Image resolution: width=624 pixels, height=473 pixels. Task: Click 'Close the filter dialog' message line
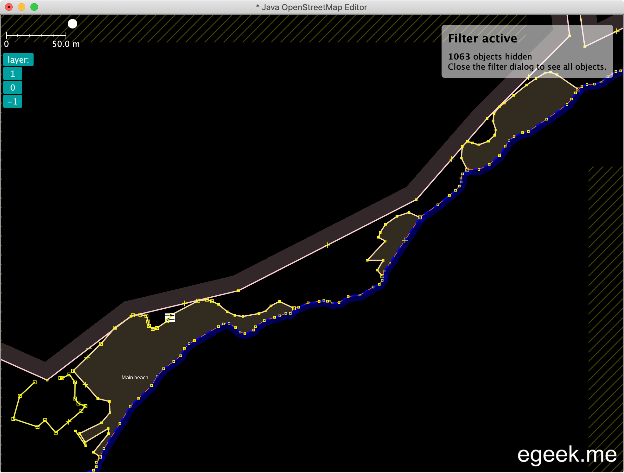527,67
